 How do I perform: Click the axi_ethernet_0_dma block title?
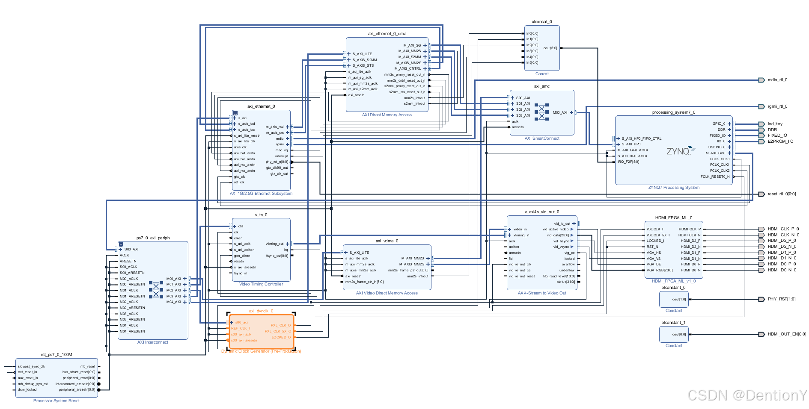[x=387, y=34]
